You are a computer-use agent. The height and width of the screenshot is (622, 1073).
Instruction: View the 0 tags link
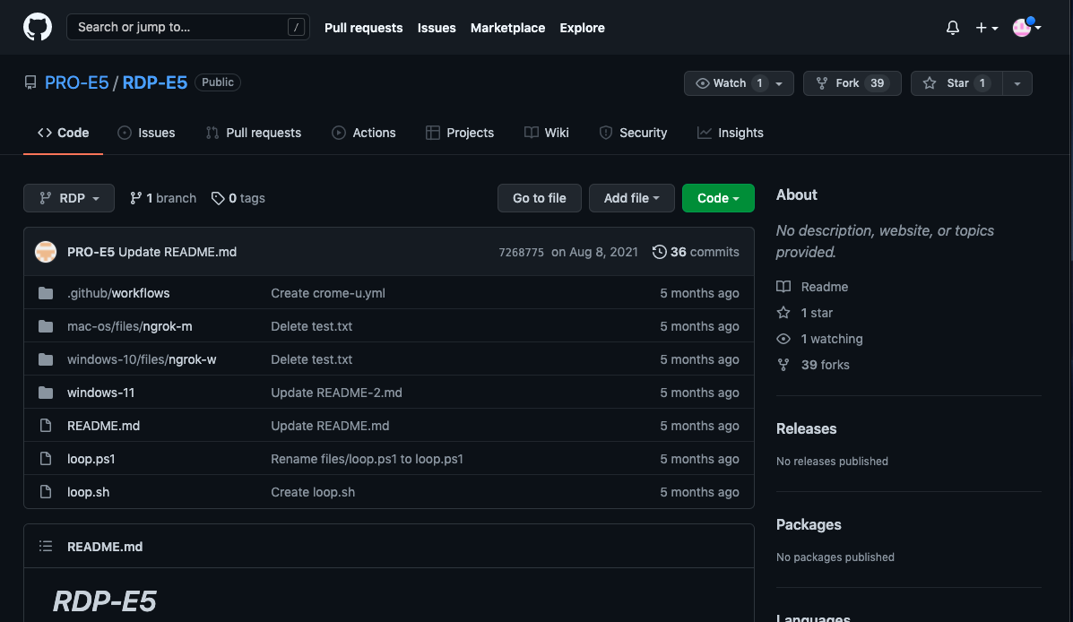tap(238, 198)
